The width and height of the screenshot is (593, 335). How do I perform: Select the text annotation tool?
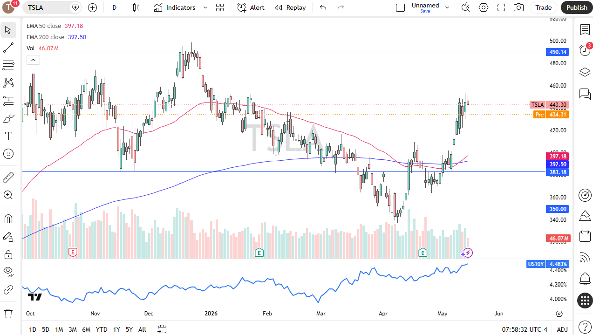tap(8, 136)
